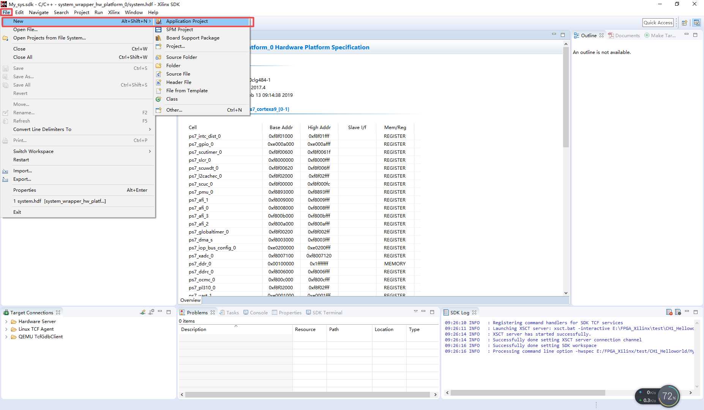
Task: Switch to the Console tab
Action: [256, 312]
